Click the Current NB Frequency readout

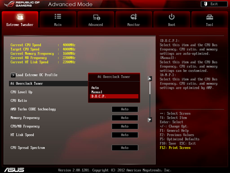pyautogui.click(x=43, y=58)
